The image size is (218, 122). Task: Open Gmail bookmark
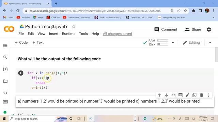[8, 17]
